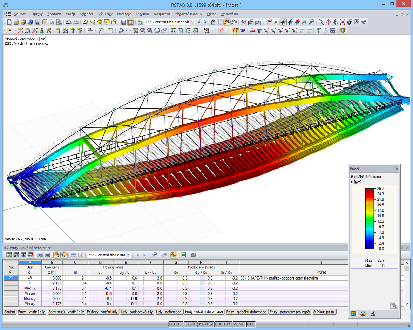
Task: Save the model with floppy disk icon
Action: 38,22
